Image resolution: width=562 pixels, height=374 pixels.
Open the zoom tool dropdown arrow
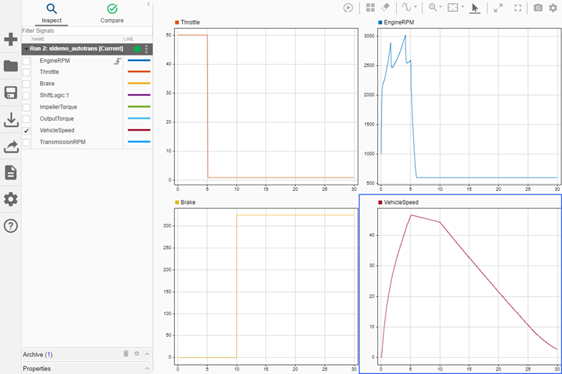tap(440, 8)
